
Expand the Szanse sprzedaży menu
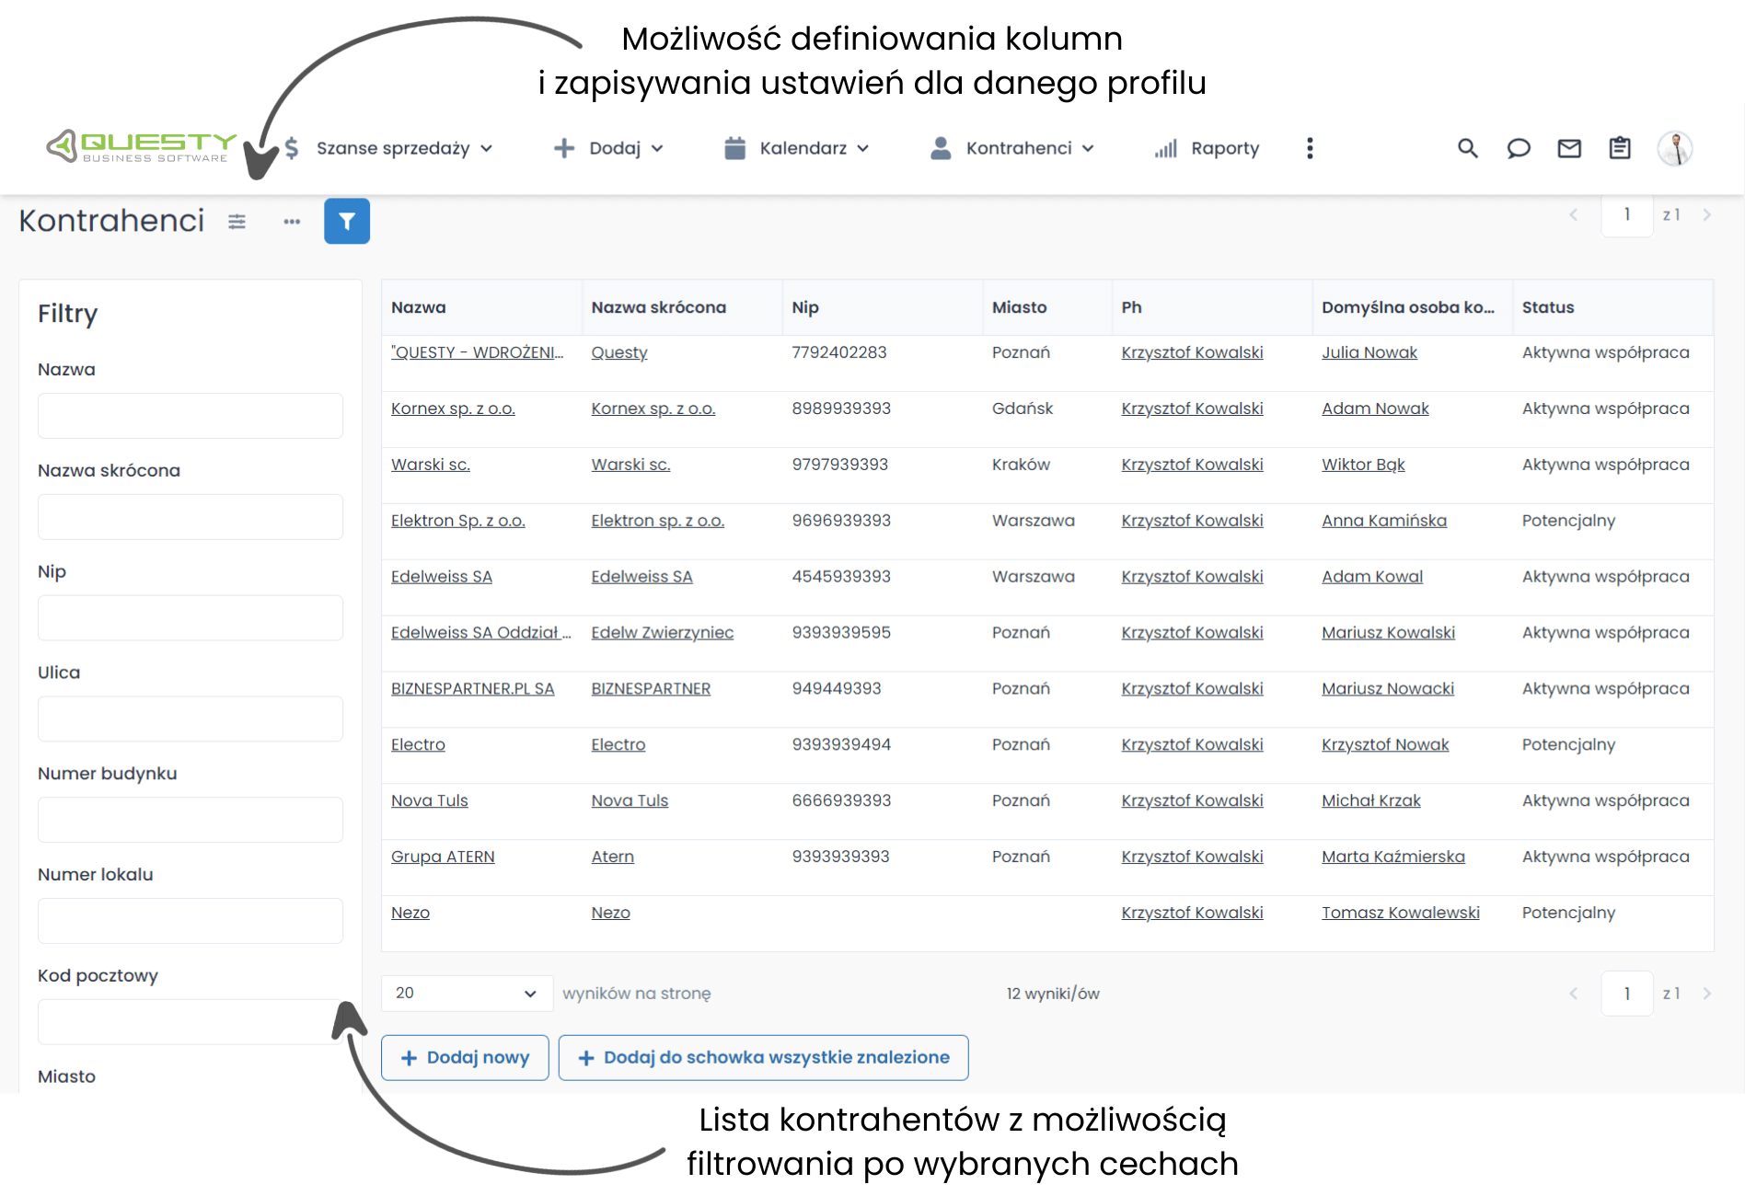point(387,148)
